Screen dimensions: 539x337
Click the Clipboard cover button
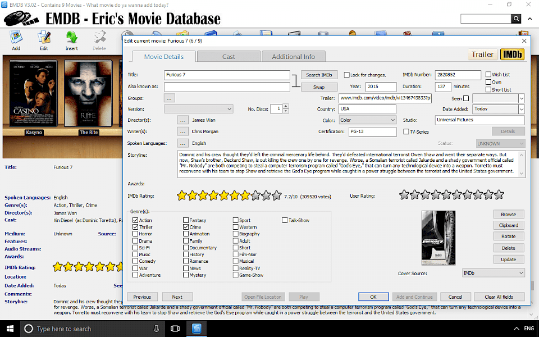pyautogui.click(x=509, y=225)
